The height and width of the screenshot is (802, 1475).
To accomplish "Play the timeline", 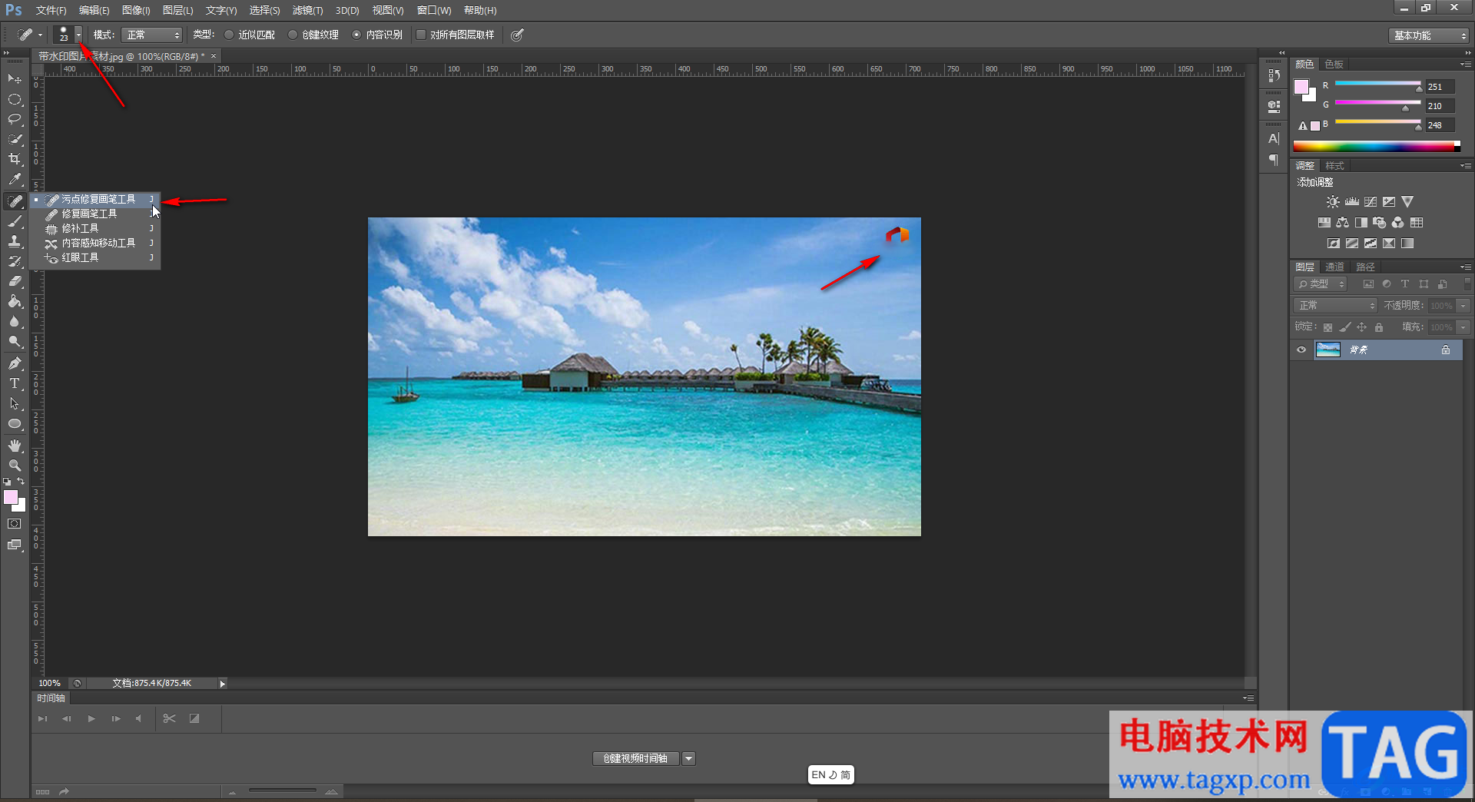I will coord(91,718).
